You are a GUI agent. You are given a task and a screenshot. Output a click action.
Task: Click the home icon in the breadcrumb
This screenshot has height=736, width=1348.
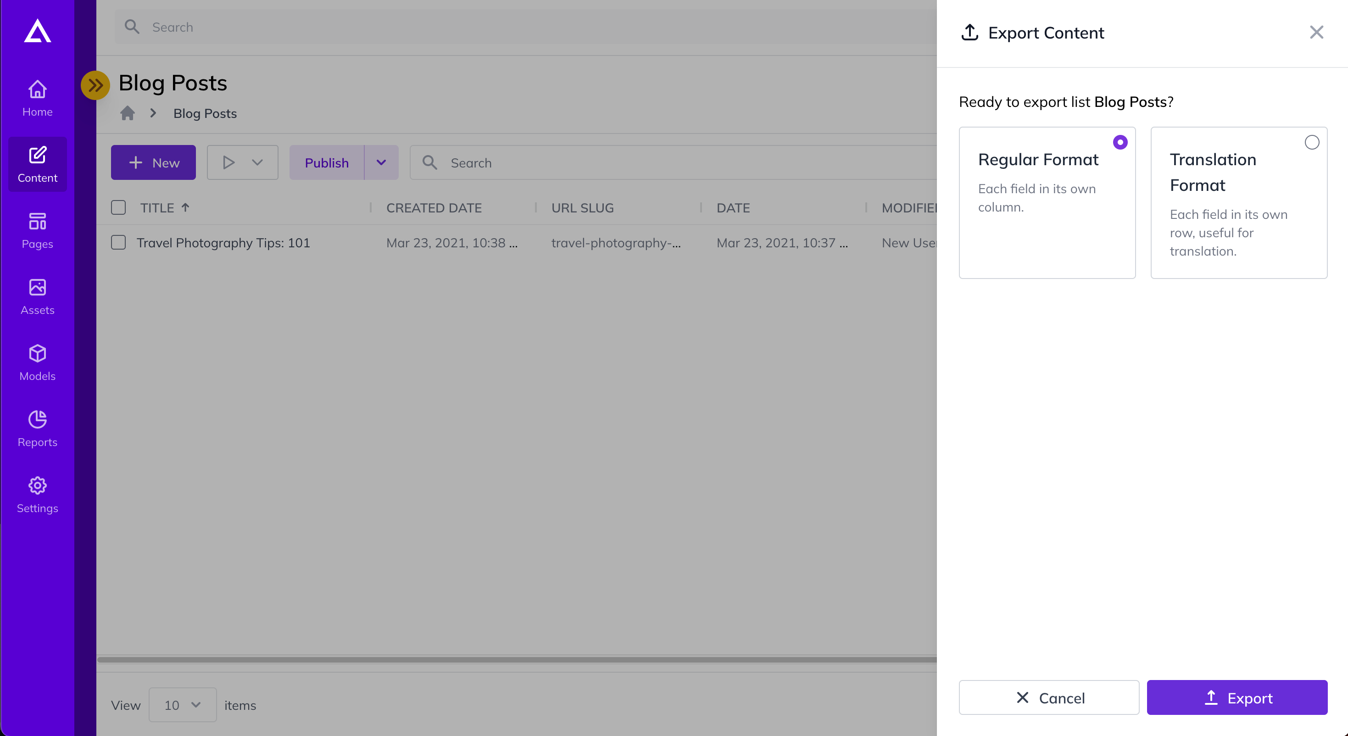click(127, 113)
